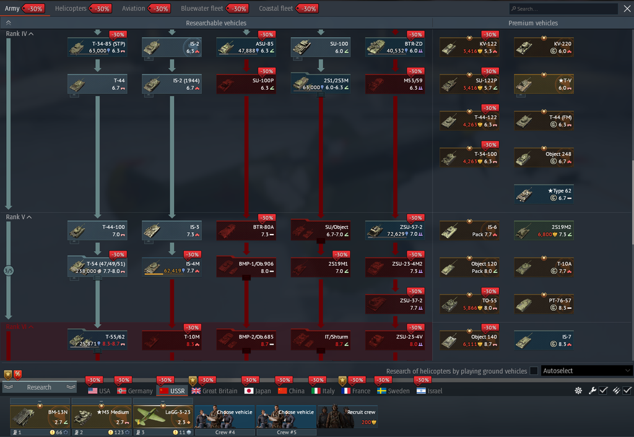Collapse the Rank IV section
The image size is (634, 437).
pos(19,33)
